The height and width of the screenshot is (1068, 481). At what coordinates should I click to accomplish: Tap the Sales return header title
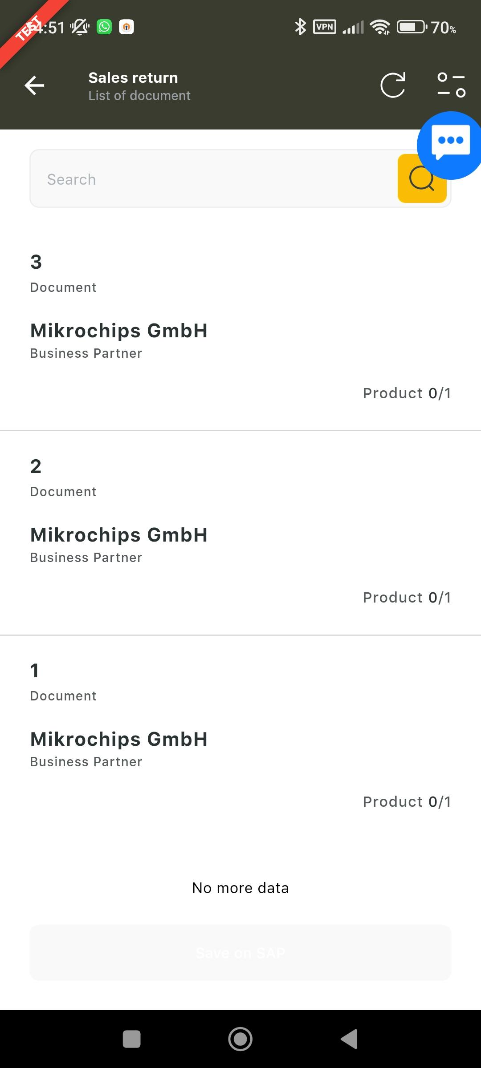pos(133,78)
